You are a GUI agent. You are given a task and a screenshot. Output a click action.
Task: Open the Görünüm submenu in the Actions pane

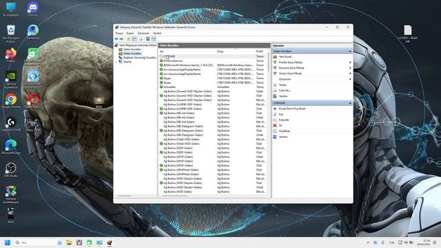click(x=312, y=79)
